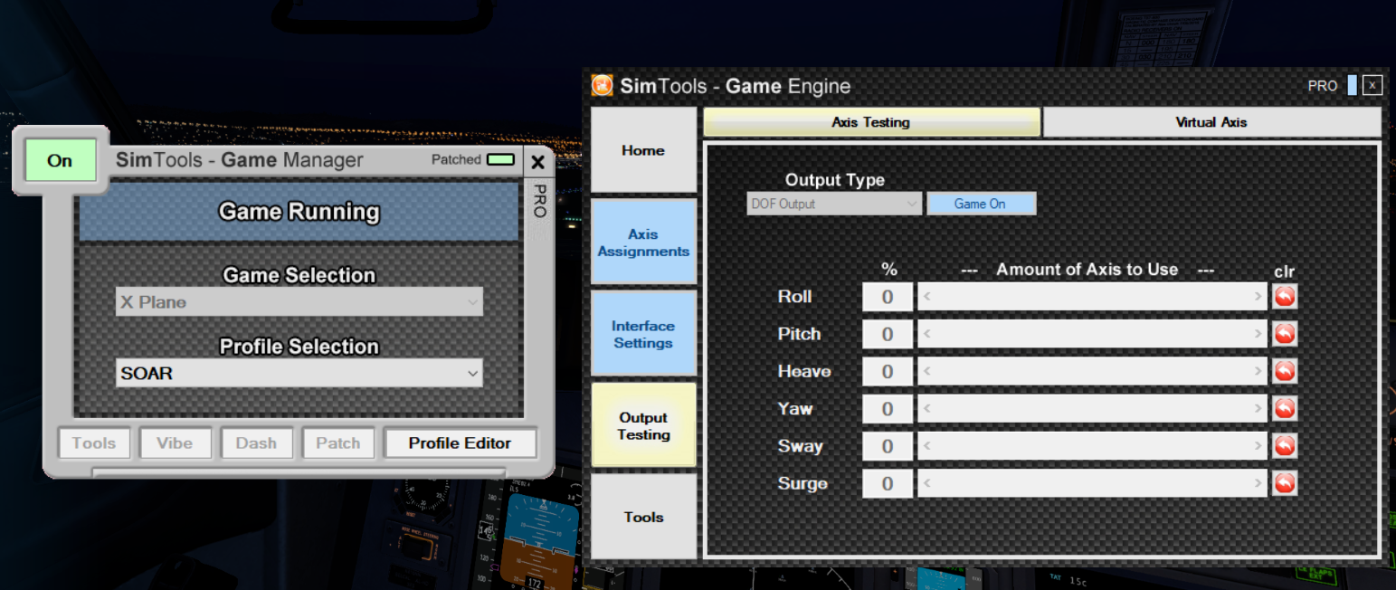
Task: Close the SimTools Game Engine window
Action: coord(1372,86)
